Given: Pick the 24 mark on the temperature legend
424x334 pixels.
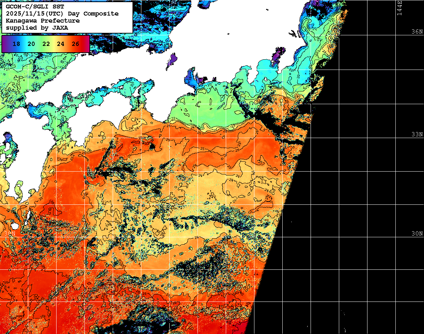Looking at the screenshot, I should (x=61, y=44).
